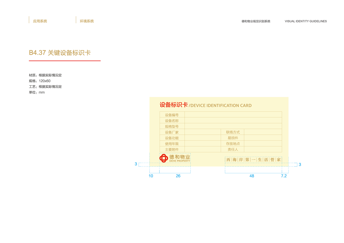Viewport: 344px width, 243px height.
Task: Click the dimension number 7.2
Action: click(x=284, y=176)
